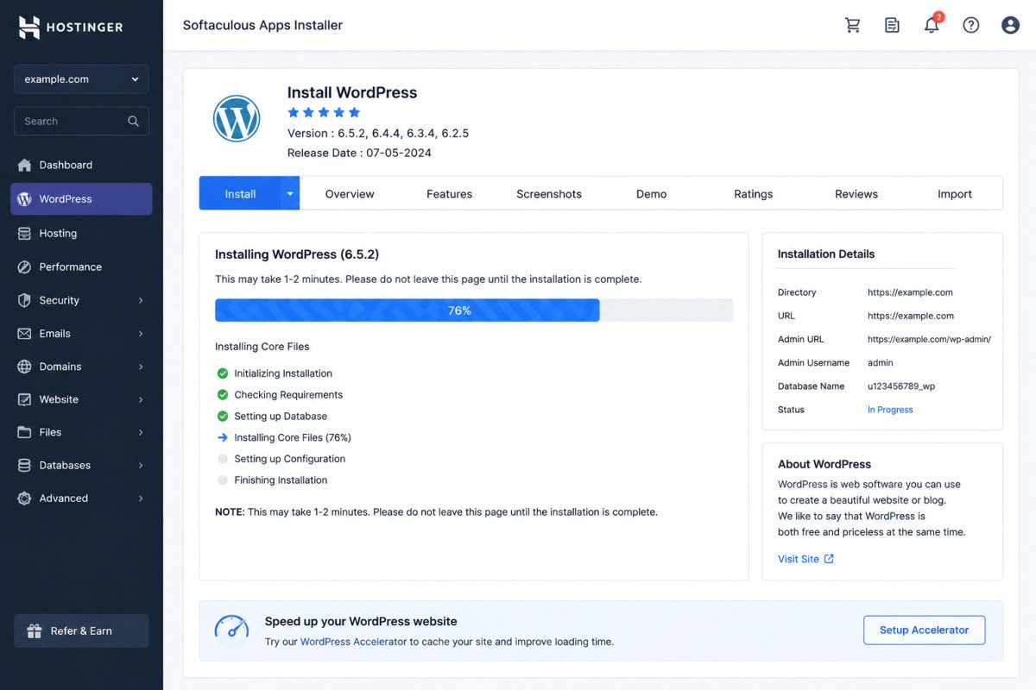Open the WordPress Accelerator link
The width and height of the screenshot is (1036, 690).
point(353,642)
